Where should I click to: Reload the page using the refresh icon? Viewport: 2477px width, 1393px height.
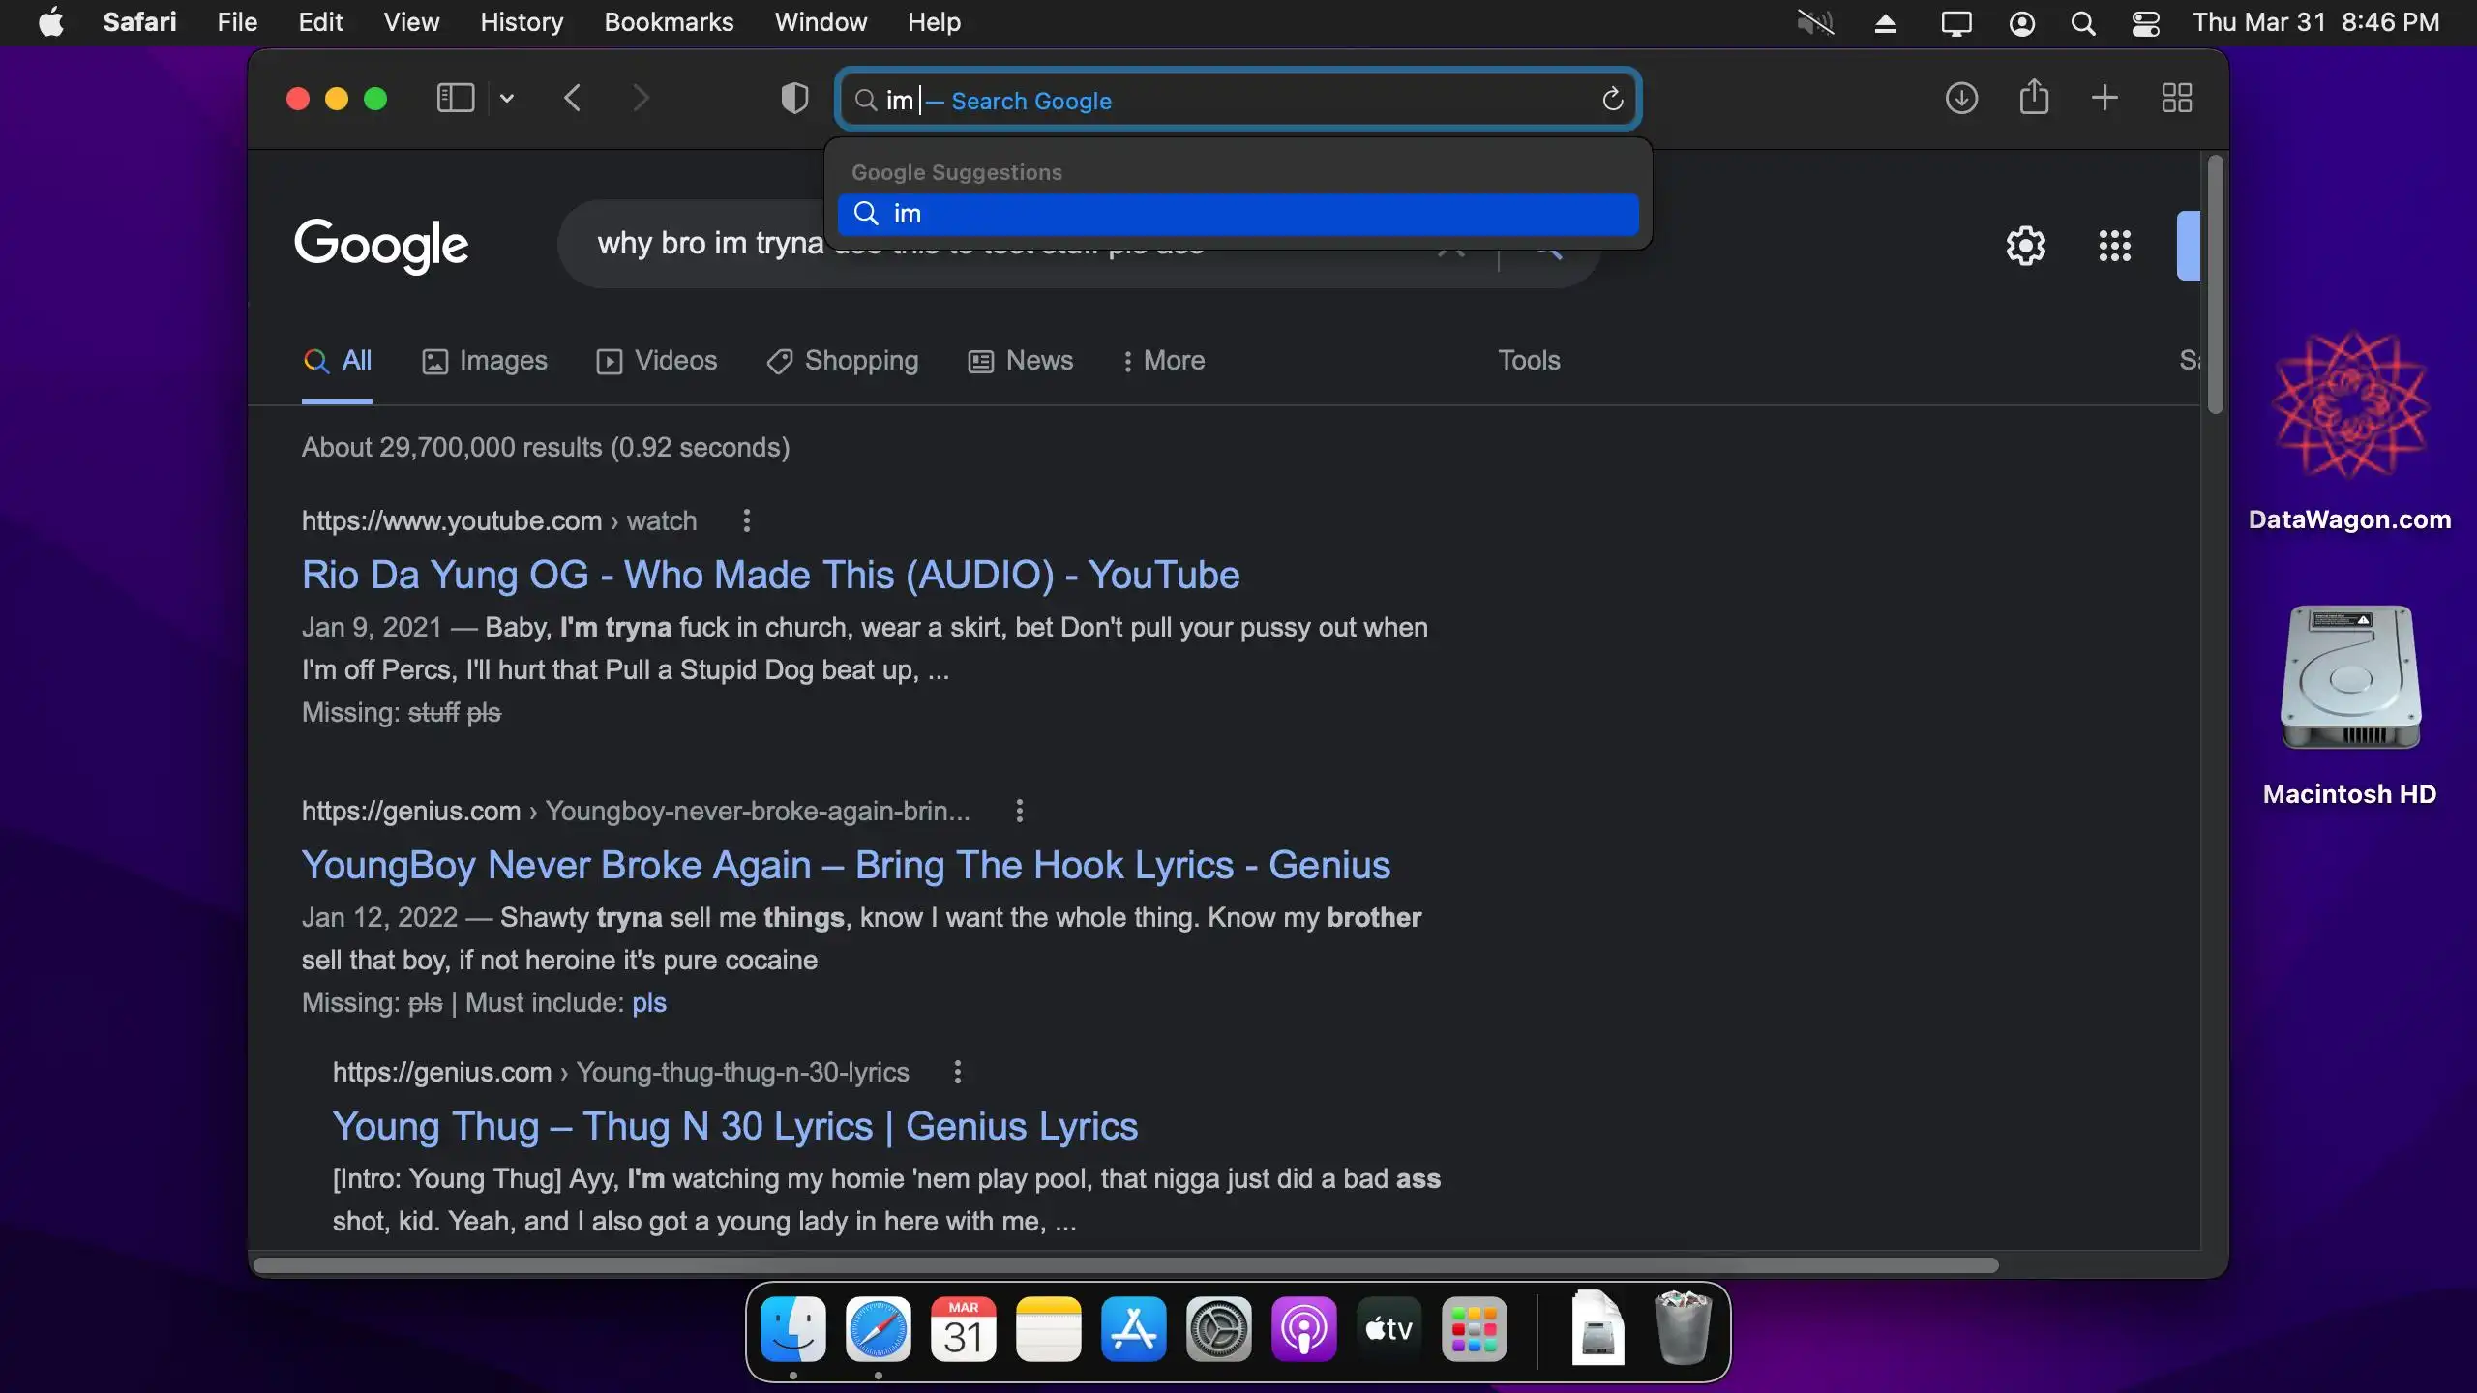coord(1612,100)
